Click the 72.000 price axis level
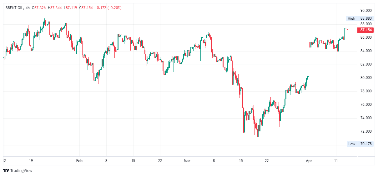This screenshot has width=378, height=176. point(366,131)
